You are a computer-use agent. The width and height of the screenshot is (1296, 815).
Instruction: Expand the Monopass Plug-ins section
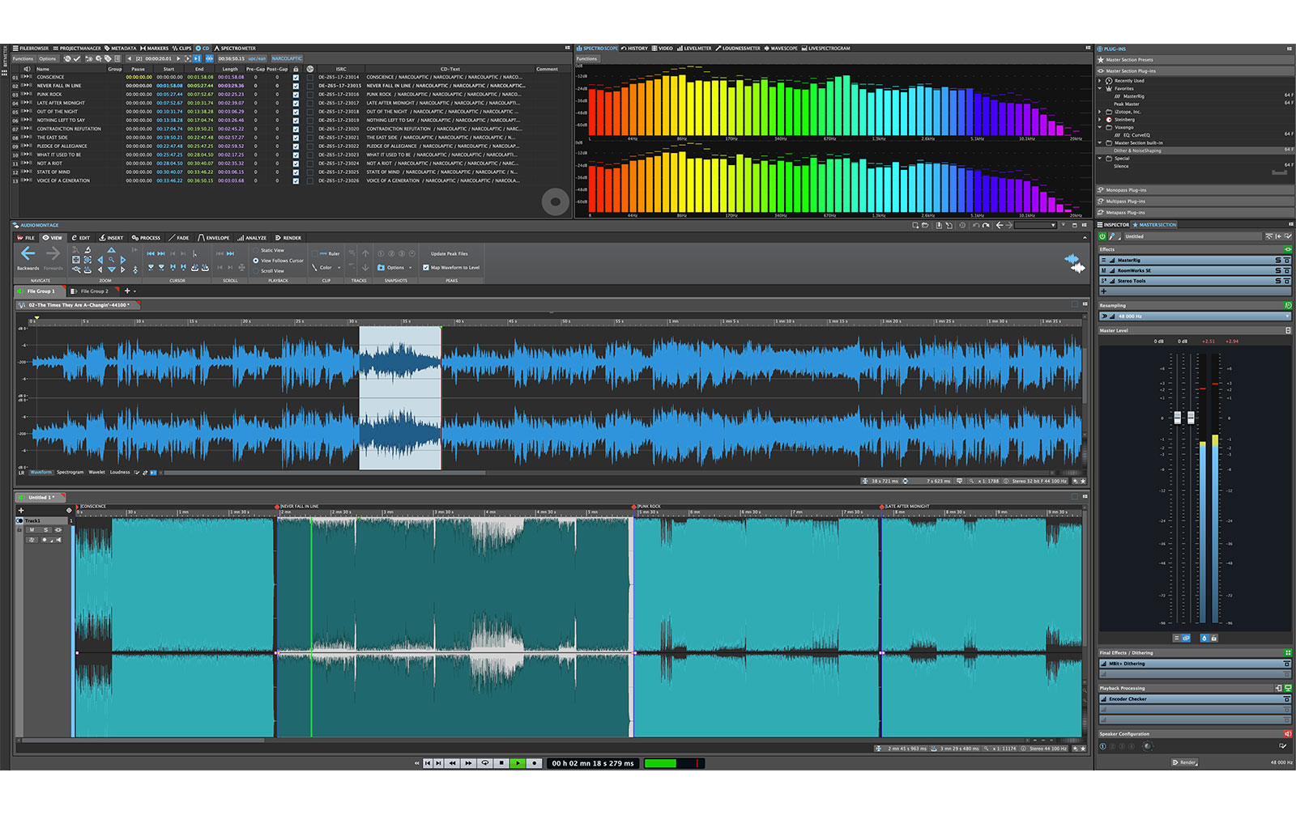[1195, 190]
